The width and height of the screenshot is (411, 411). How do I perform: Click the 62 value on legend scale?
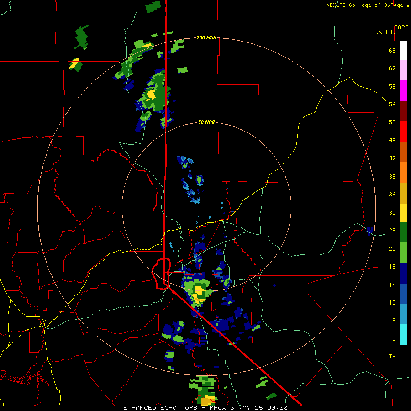pos(392,68)
